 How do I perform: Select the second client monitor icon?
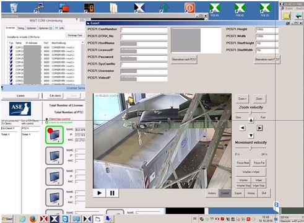pos(54,155)
